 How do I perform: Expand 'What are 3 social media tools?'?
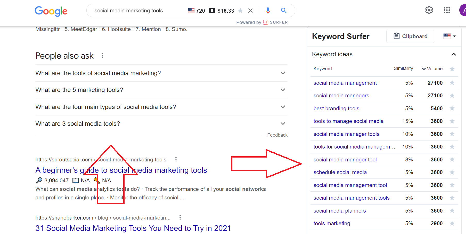click(x=161, y=124)
